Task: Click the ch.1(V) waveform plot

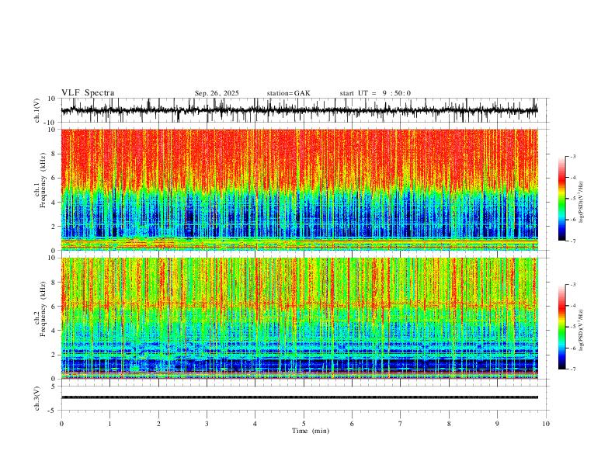Action: [x=300, y=110]
